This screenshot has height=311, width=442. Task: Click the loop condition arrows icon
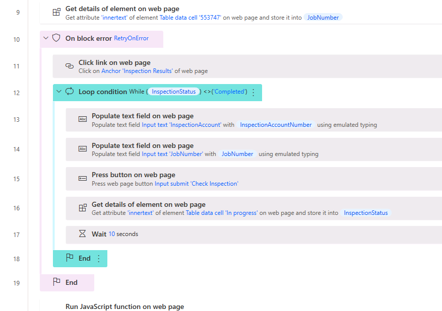click(x=70, y=92)
